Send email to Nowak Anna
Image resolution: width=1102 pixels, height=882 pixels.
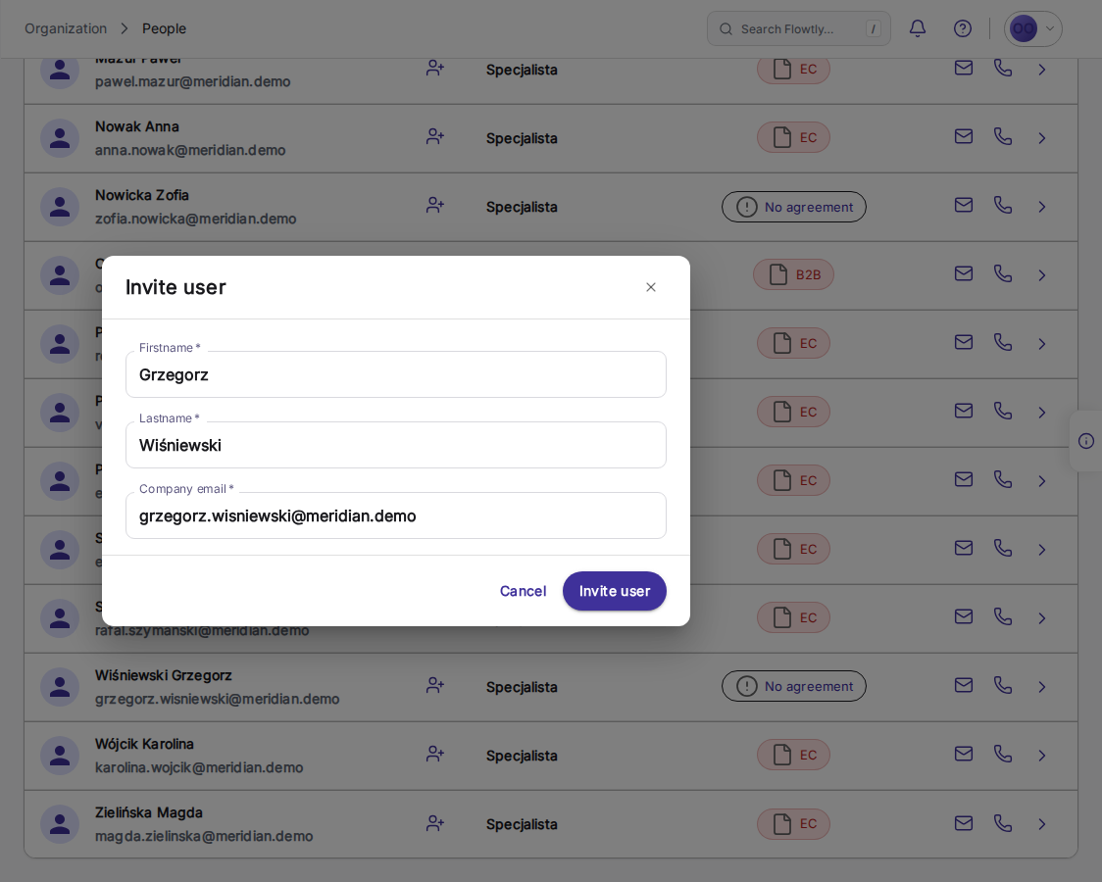[964, 137]
